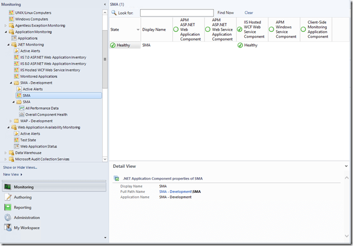This screenshot has height=246, width=353.
Task: Type in the Look for search field
Action: pyautogui.click(x=176, y=12)
